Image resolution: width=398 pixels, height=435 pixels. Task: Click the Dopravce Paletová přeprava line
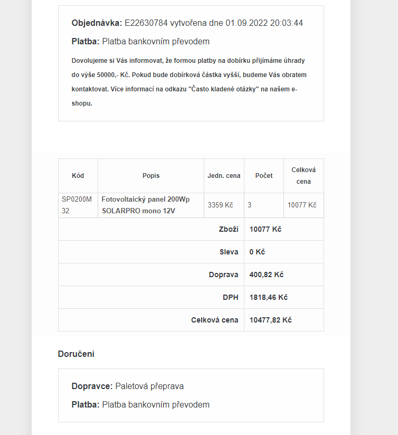[x=128, y=386]
